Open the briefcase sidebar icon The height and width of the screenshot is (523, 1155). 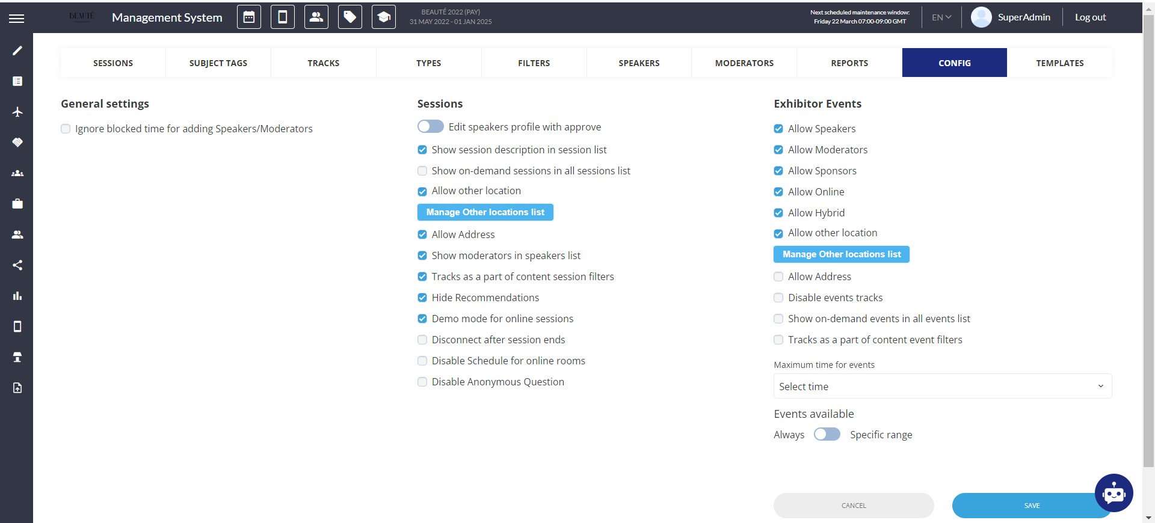pyautogui.click(x=17, y=204)
